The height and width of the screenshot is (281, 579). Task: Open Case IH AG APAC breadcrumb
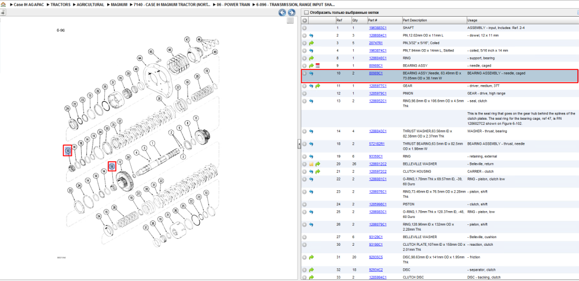pos(29,5)
